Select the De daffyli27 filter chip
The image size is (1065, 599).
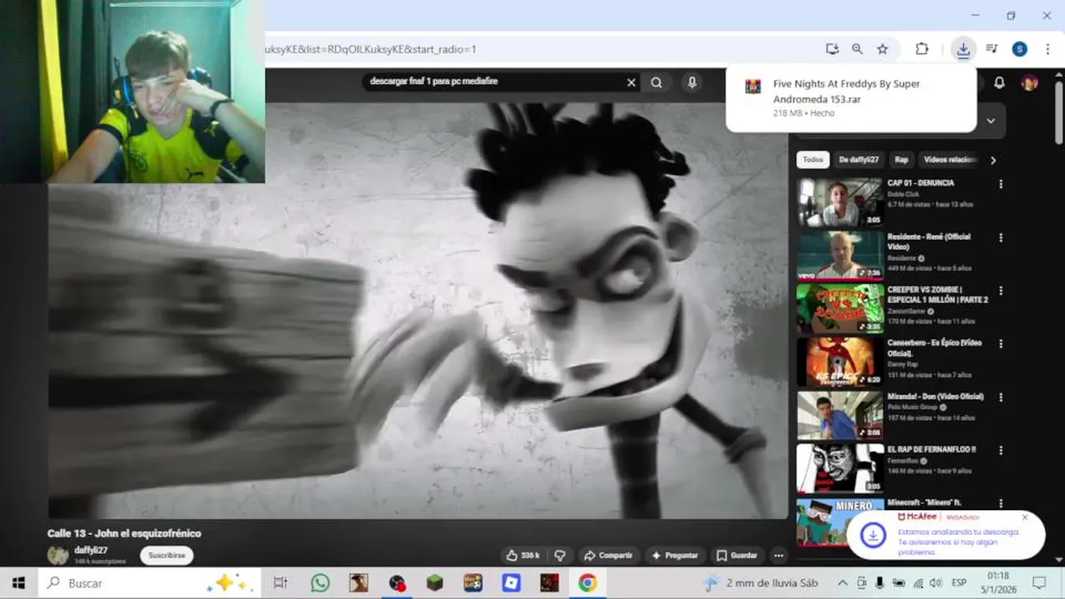859,160
